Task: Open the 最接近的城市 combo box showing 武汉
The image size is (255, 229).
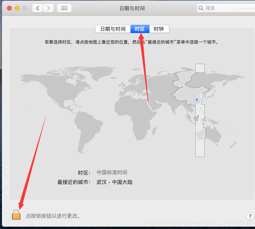Action: [x=114, y=182]
